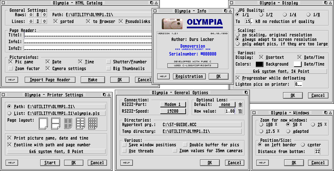
Task: Uncheck the to Browser option
Action: coord(88,21)
